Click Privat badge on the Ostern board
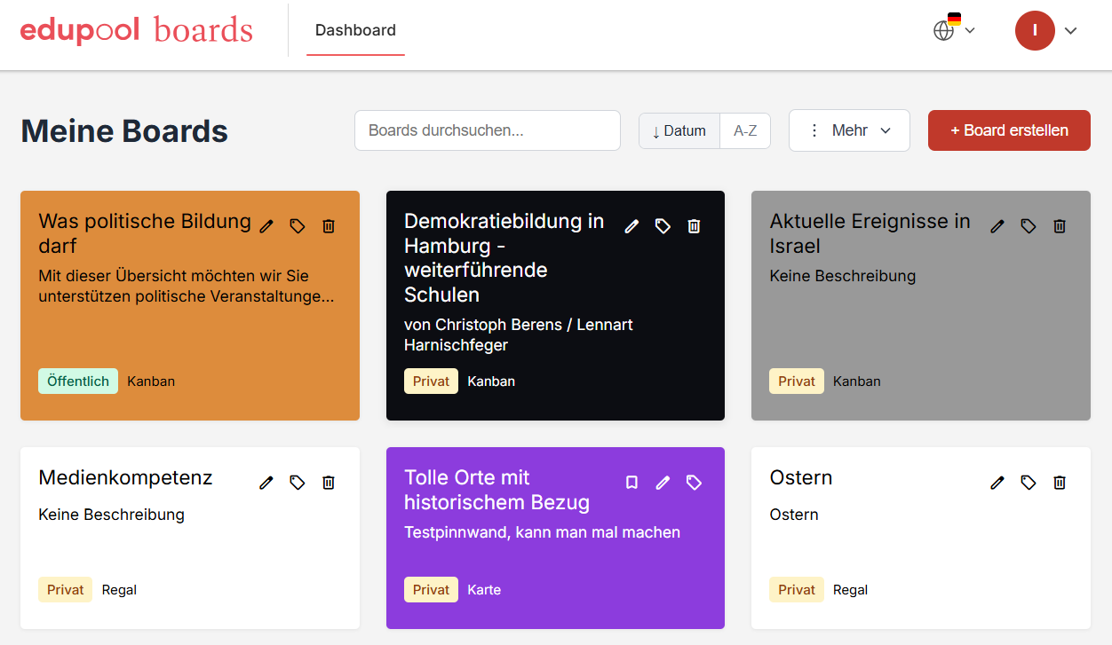The image size is (1112, 645). pyautogui.click(x=797, y=590)
